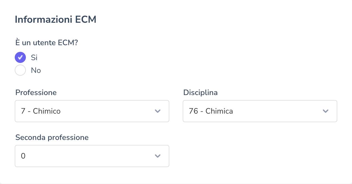
Task: Click the 'Informazioni ECM' section heading
Action: 55,20
